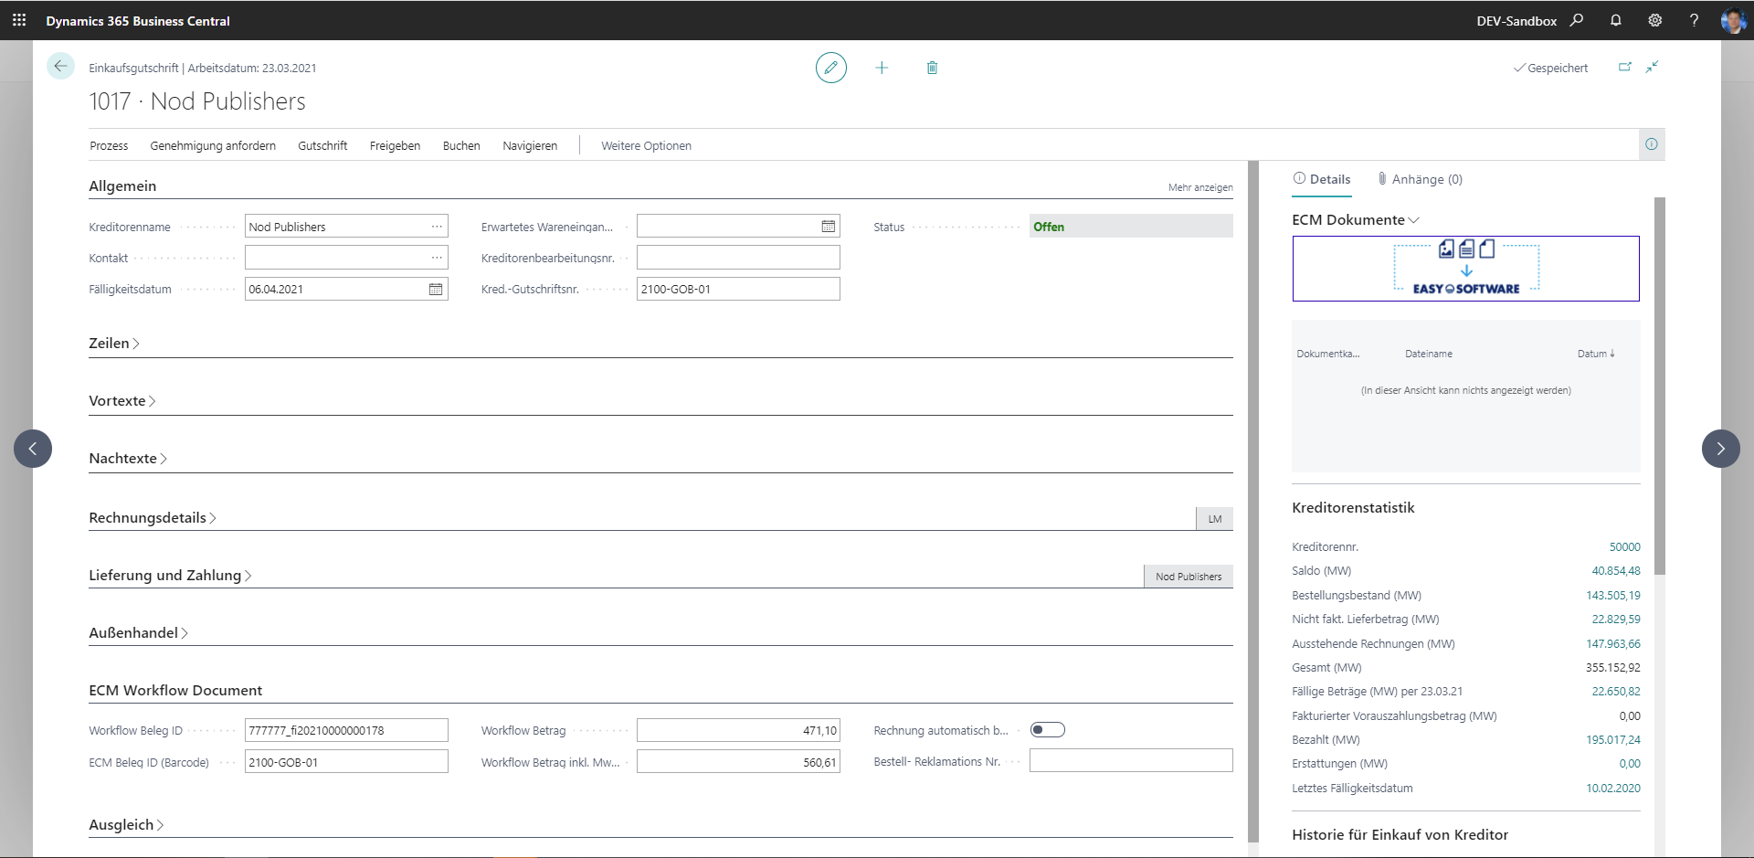
Task: Create new record with plus icon
Action: click(882, 68)
